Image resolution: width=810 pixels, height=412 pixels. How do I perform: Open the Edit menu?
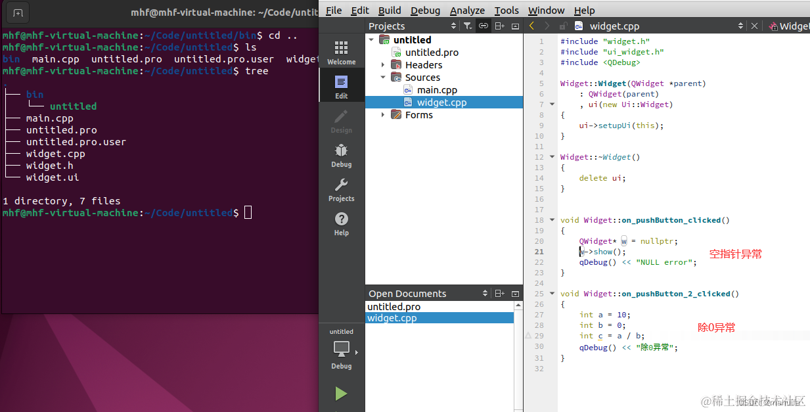point(360,10)
